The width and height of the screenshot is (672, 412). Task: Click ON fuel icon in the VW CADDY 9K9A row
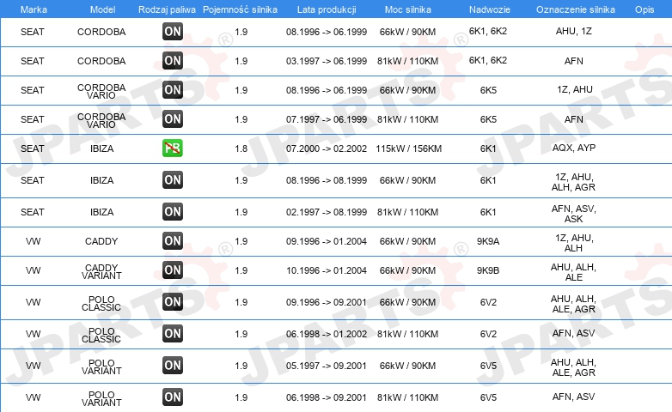point(173,240)
